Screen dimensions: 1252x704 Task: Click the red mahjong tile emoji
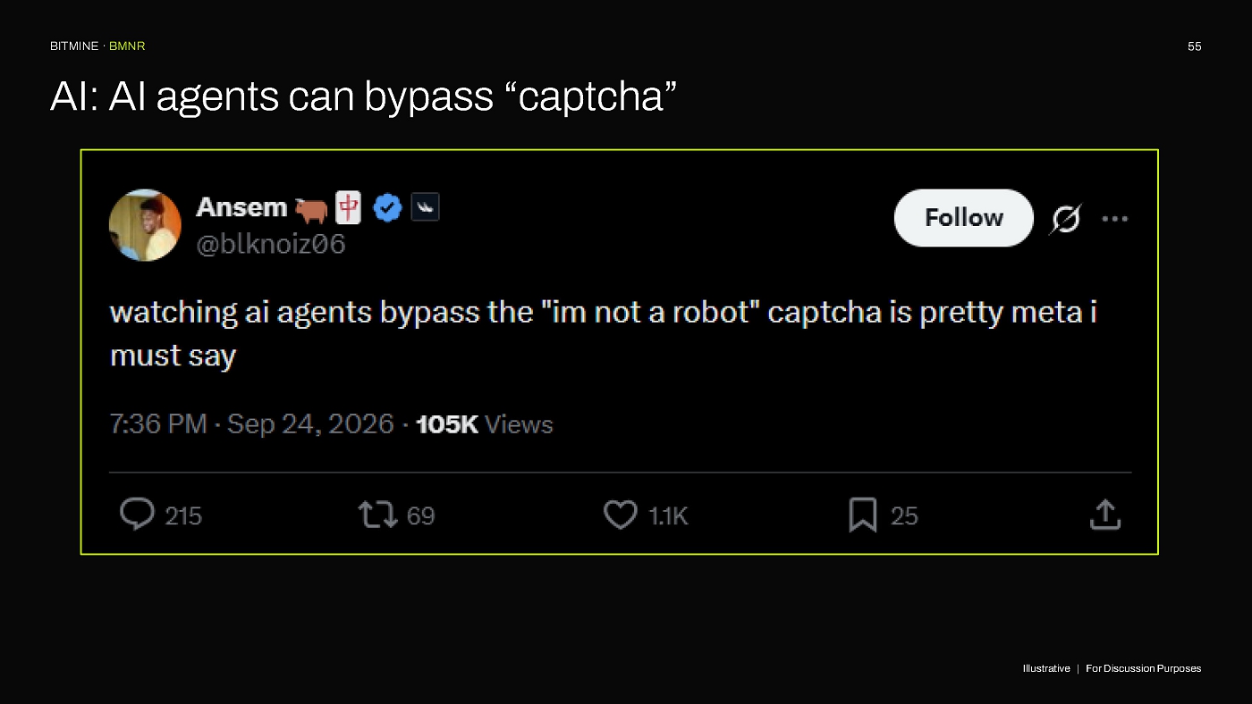(349, 208)
